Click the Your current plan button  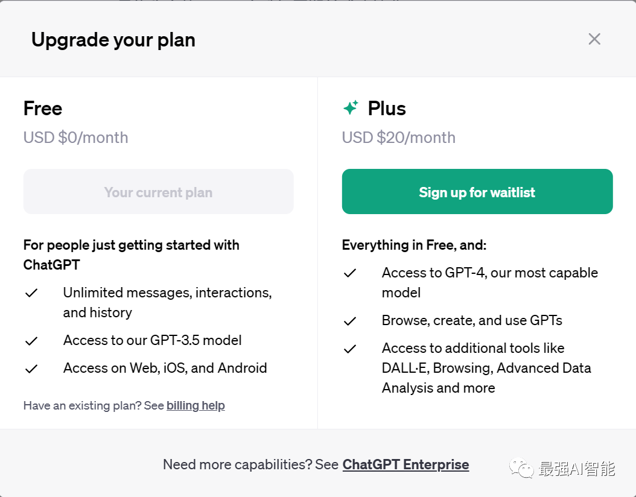[158, 192]
